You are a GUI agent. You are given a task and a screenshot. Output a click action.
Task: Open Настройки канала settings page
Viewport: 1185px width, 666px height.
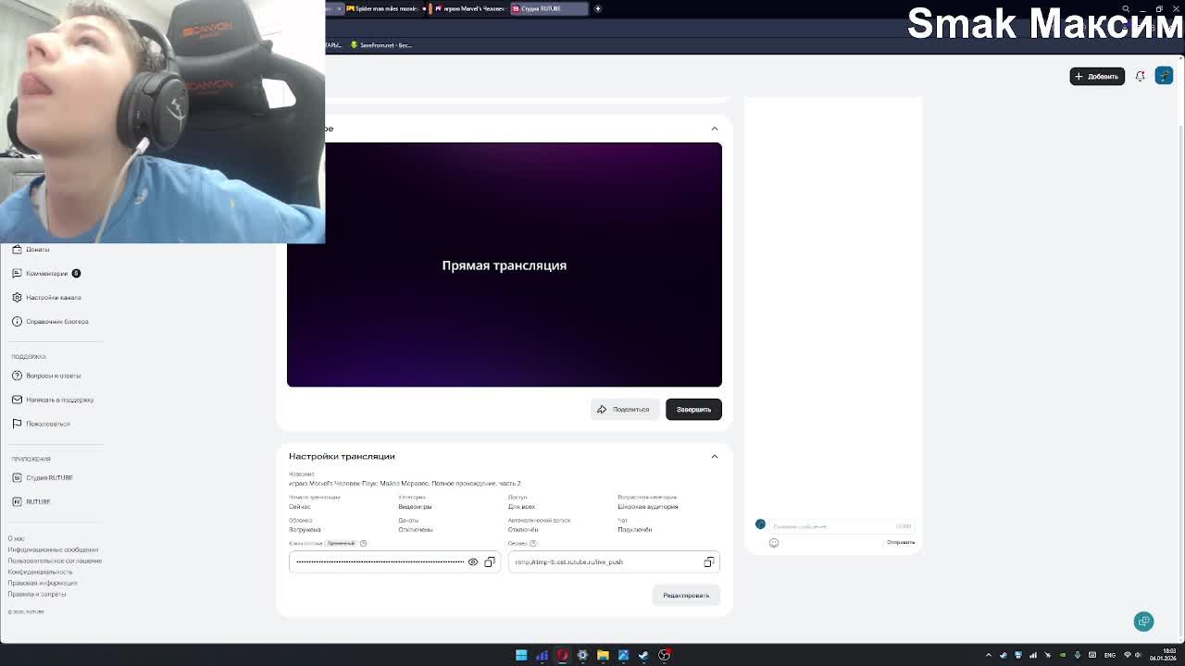point(53,297)
